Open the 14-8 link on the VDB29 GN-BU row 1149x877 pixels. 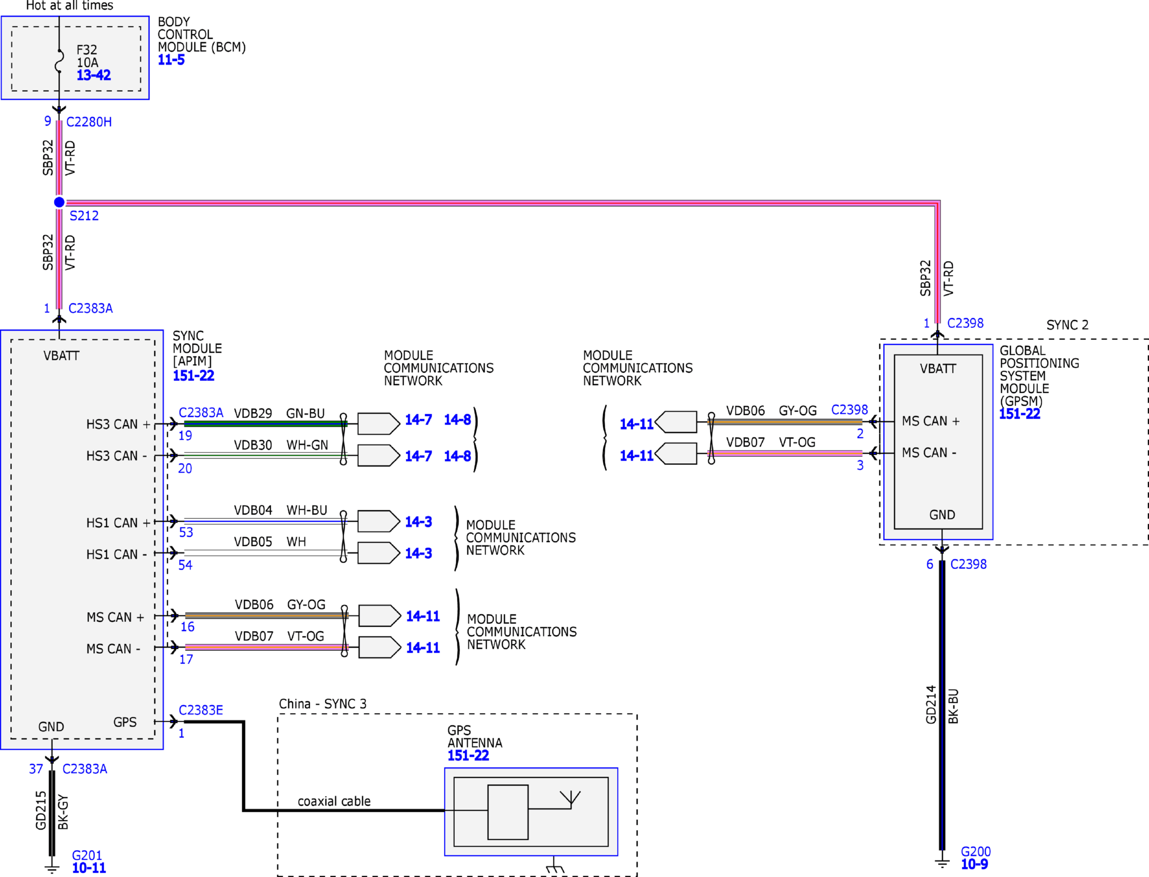(x=457, y=420)
